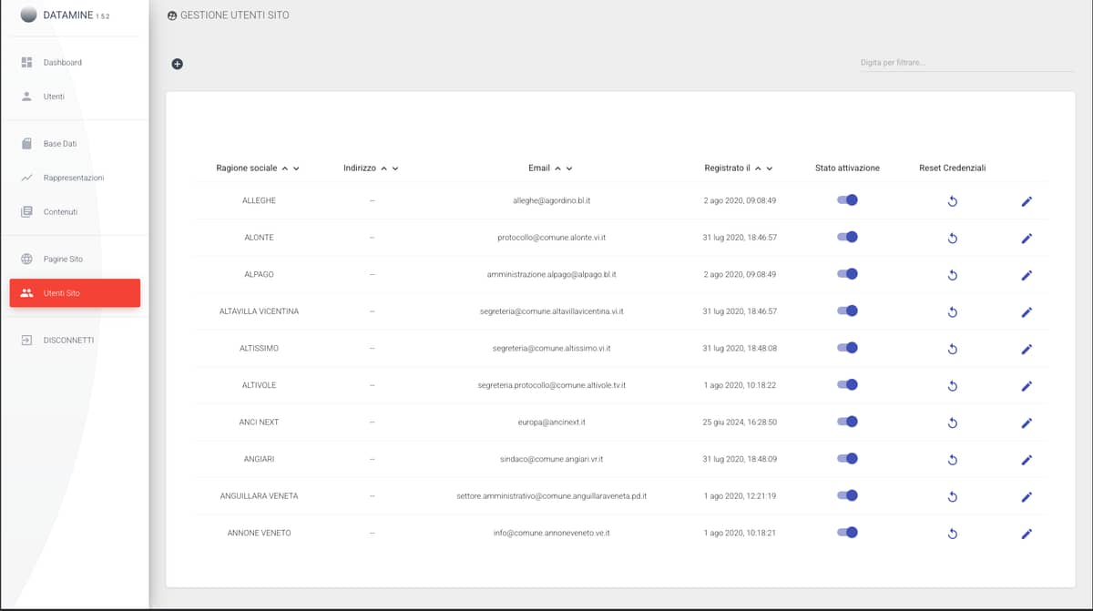The width and height of the screenshot is (1093, 611).
Task: Toggle activation status for ANGIARI
Action: pos(847,459)
